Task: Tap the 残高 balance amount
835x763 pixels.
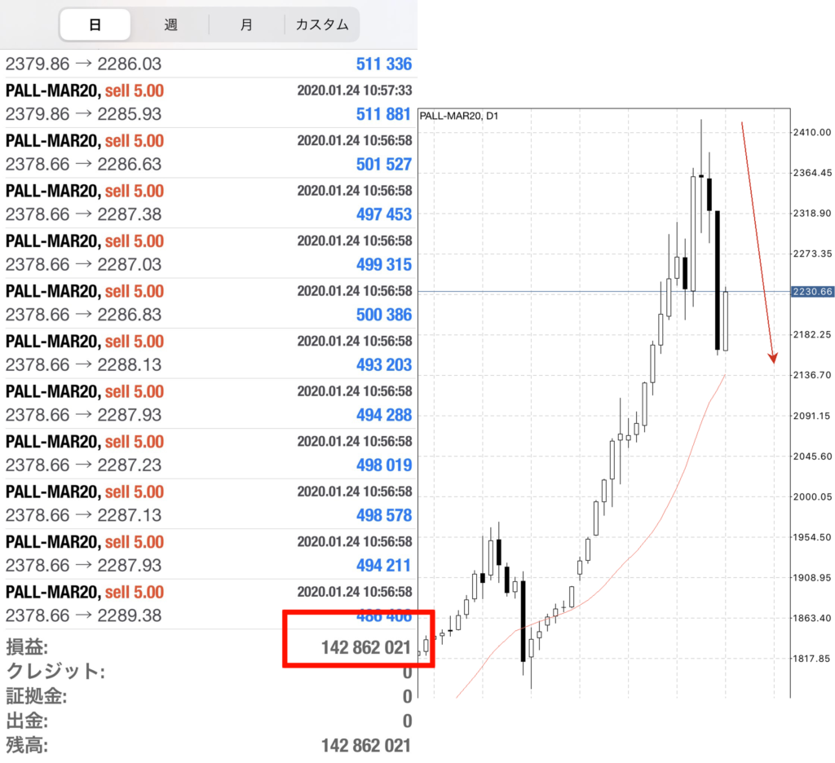Action: point(365,746)
